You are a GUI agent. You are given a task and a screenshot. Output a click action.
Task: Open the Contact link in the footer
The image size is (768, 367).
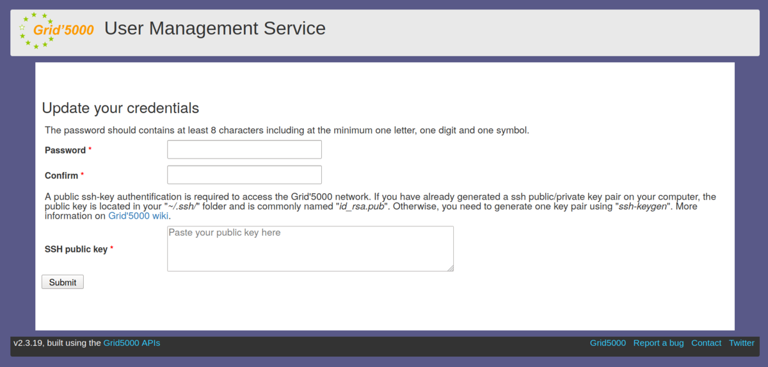[706, 343]
